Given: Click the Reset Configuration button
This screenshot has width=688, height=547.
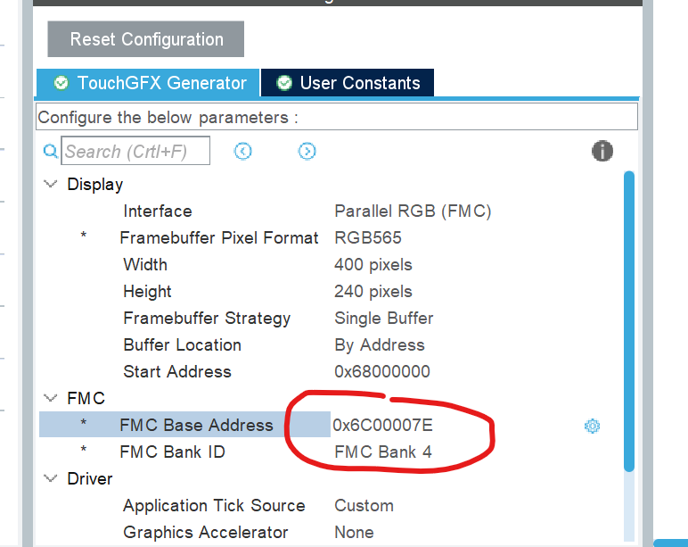Looking at the screenshot, I should coord(145,39).
